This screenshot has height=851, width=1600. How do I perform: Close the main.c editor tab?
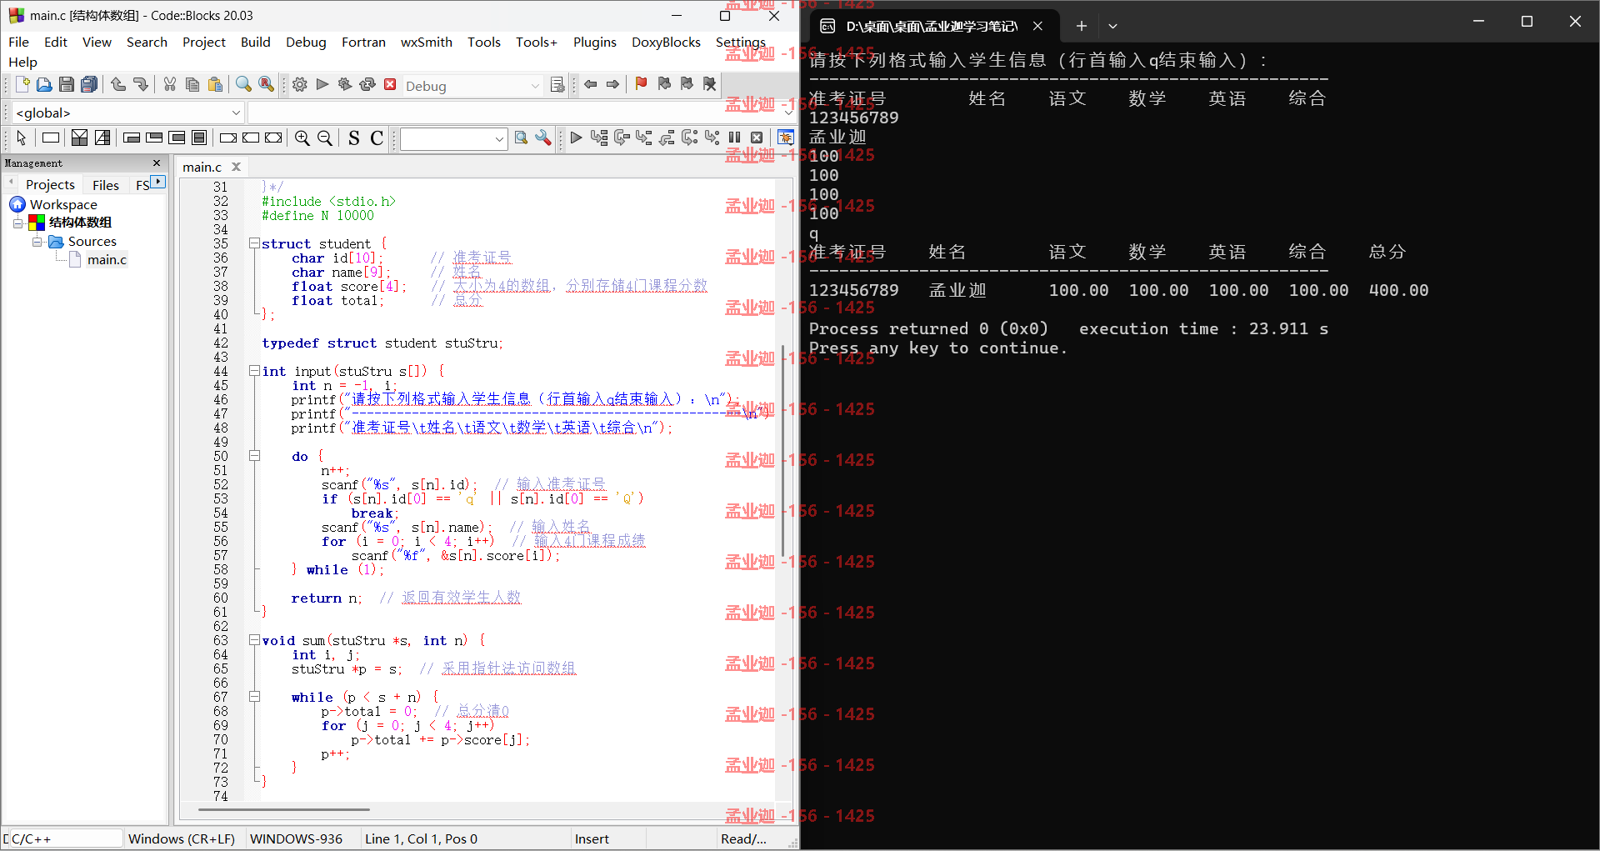[x=237, y=167]
